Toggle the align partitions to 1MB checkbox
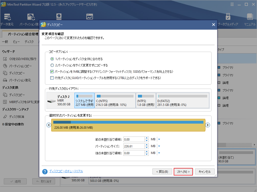 click(52, 72)
